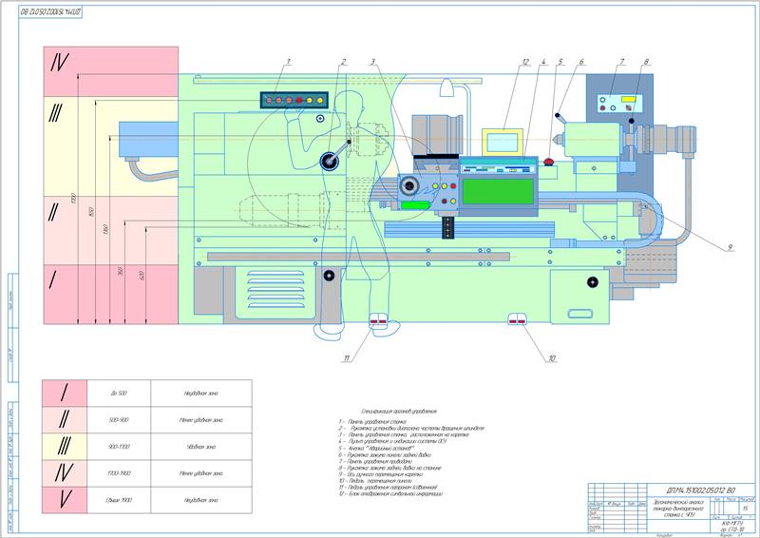Click the tailstock quill clamp handle
Image resolution: width=760 pixels, height=538 pixels.
pyautogui.click(x=561, y=119)
